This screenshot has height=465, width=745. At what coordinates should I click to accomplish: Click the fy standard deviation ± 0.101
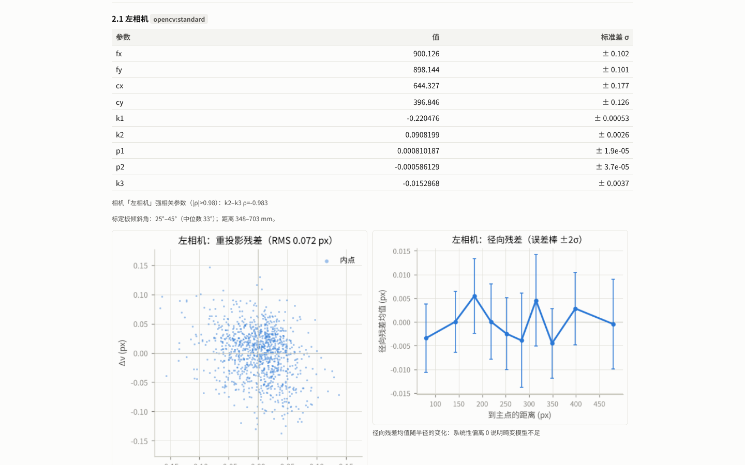616,70
